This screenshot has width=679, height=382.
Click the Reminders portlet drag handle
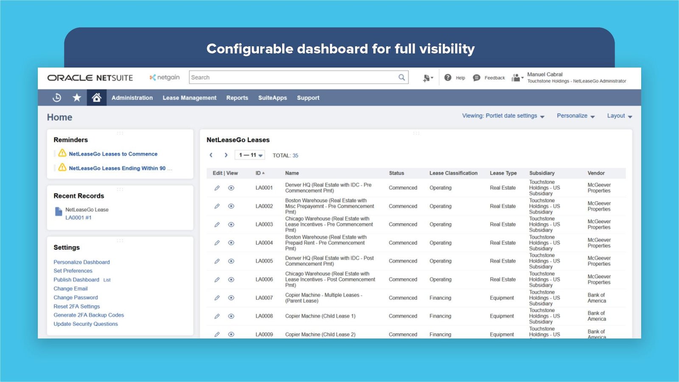[120, 133]
